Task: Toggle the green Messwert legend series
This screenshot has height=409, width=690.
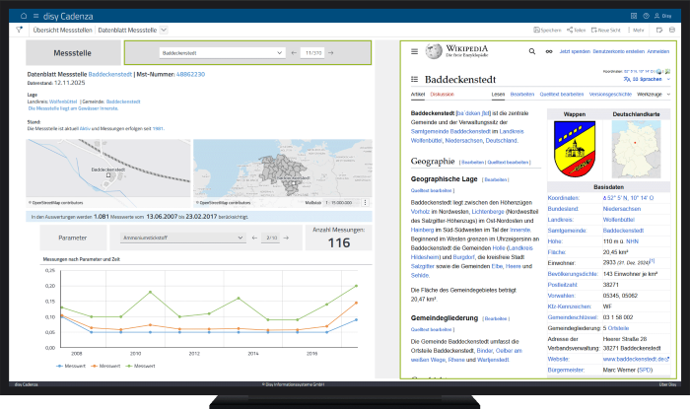Action: click(140, 366)
